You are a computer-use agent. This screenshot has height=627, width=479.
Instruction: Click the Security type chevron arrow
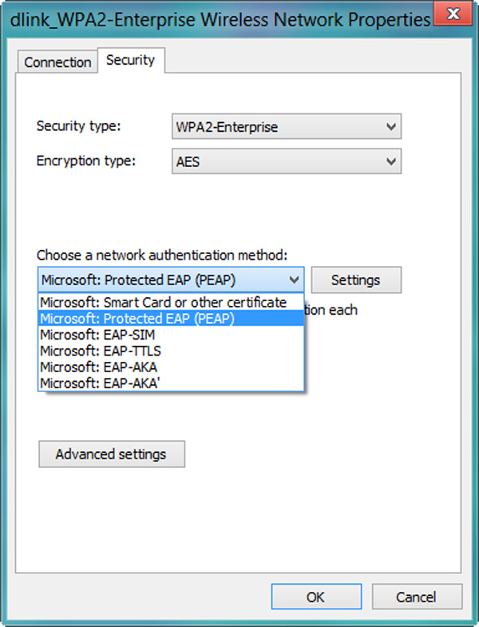[x=391, y=127]
